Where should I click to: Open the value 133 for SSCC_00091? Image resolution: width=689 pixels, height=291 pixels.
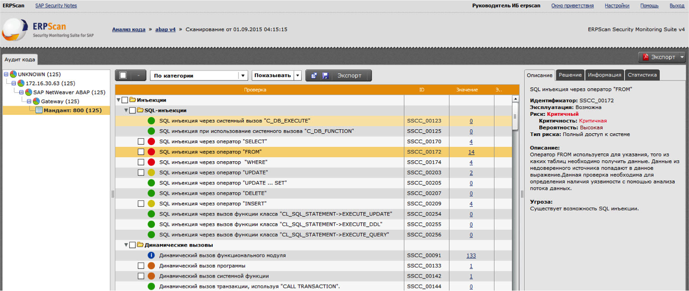(471, 255)
